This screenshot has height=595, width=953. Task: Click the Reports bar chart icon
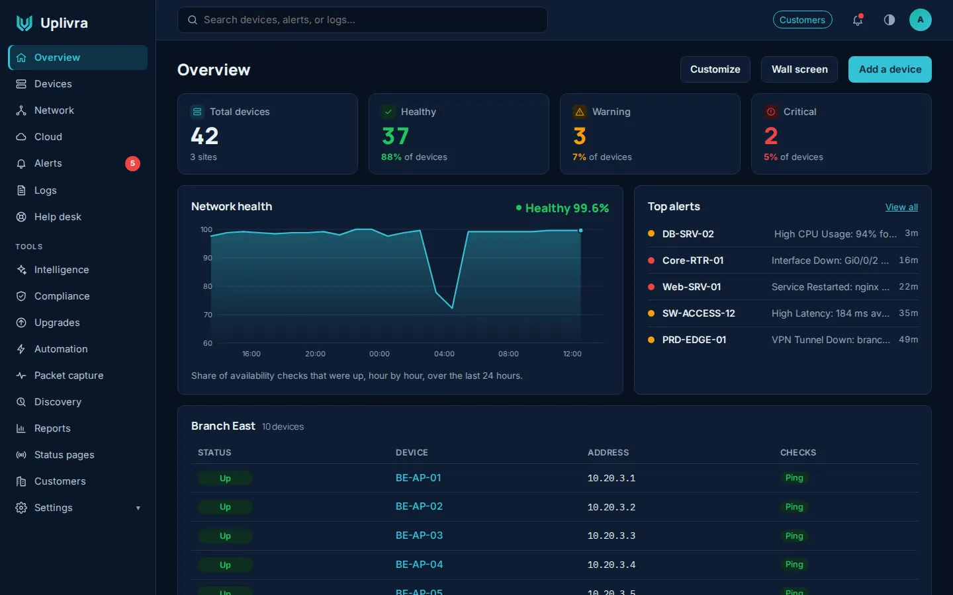21,428
